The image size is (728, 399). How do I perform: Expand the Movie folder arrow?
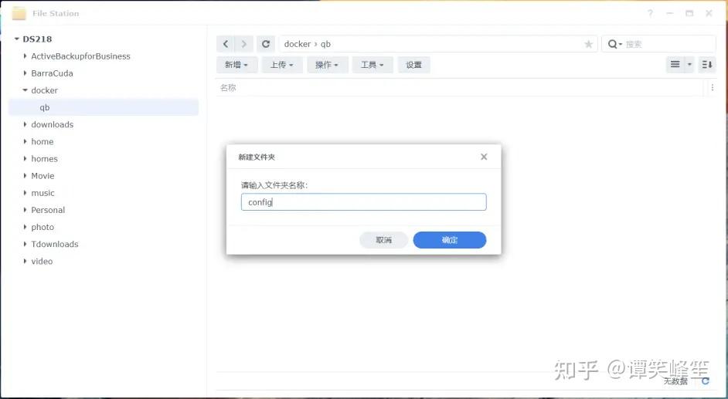pyautogui.click(x=25, y=176)
